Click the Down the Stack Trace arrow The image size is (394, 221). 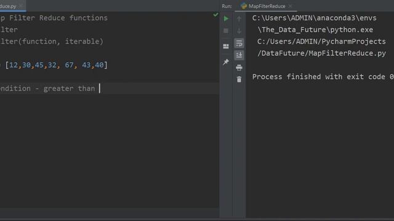coord(239,31)
